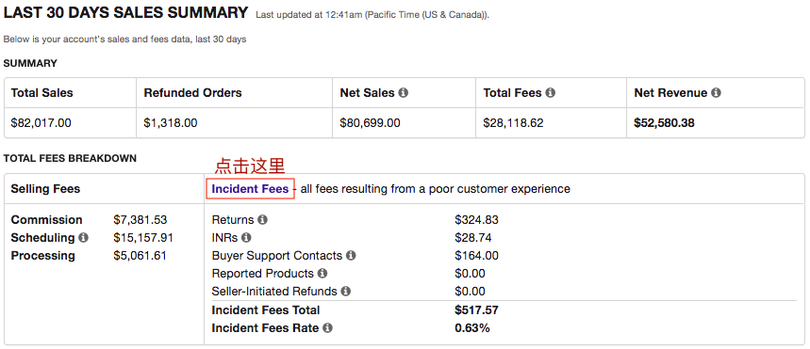Click the info icon next to Scheduling

click(83, 238)
